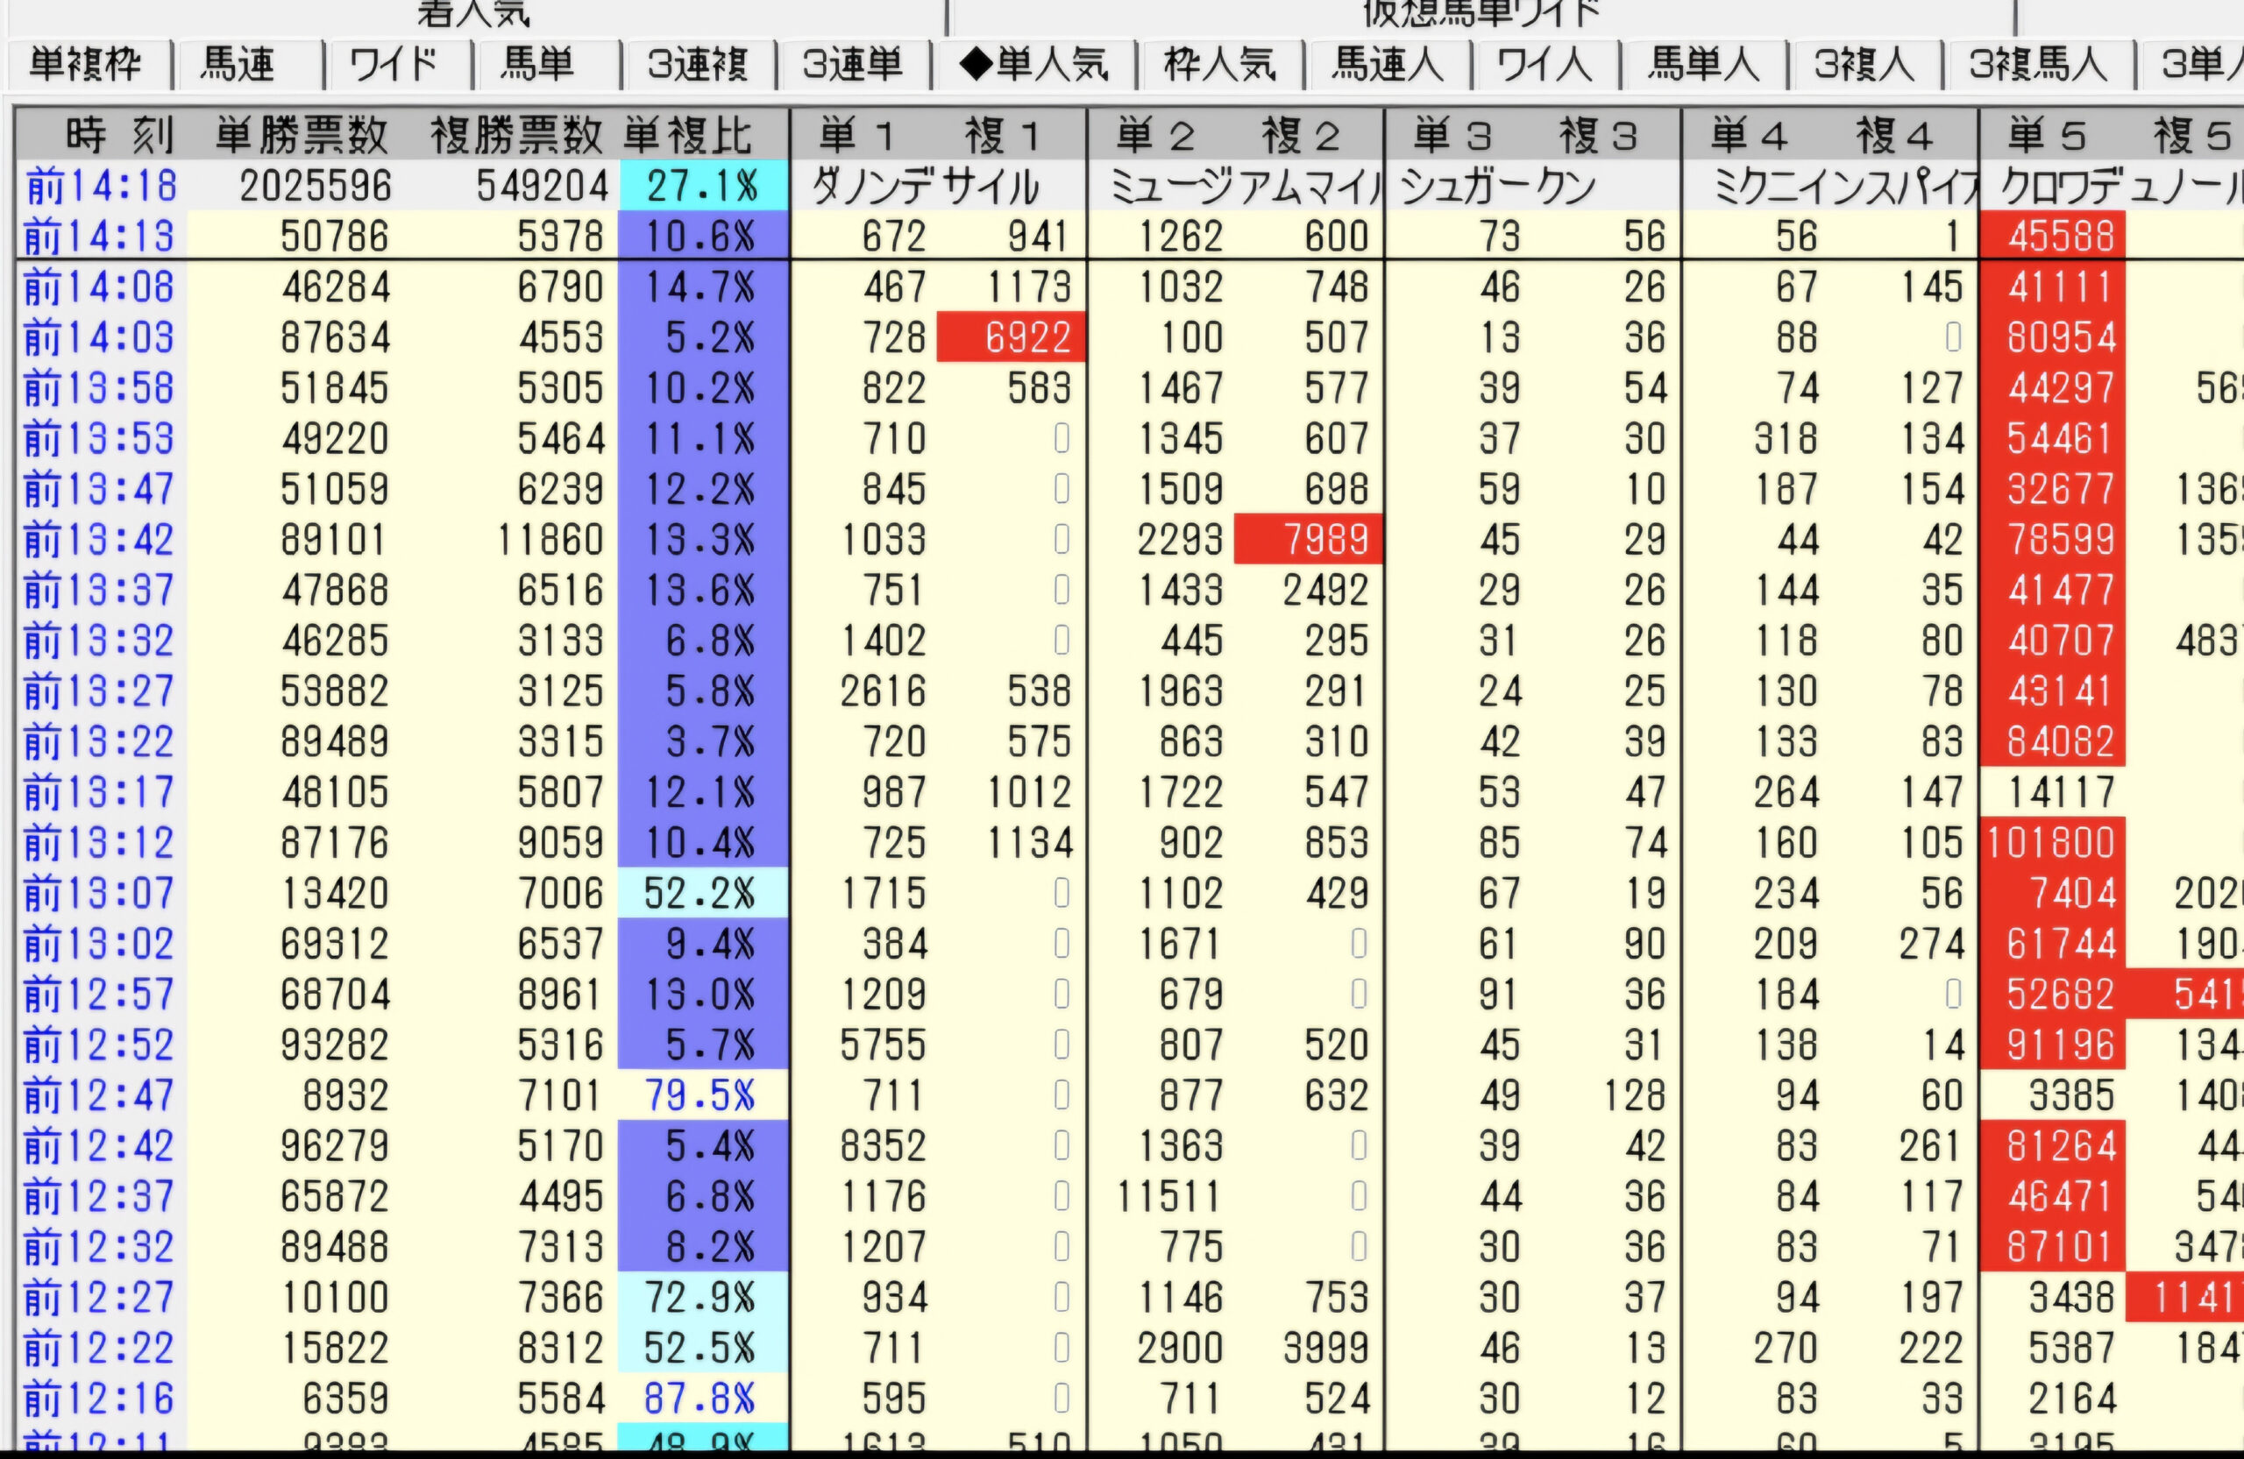Select the ワイド tab
The width and height of the screenshot is (2244, 1459).
click(x=394, y=64)
